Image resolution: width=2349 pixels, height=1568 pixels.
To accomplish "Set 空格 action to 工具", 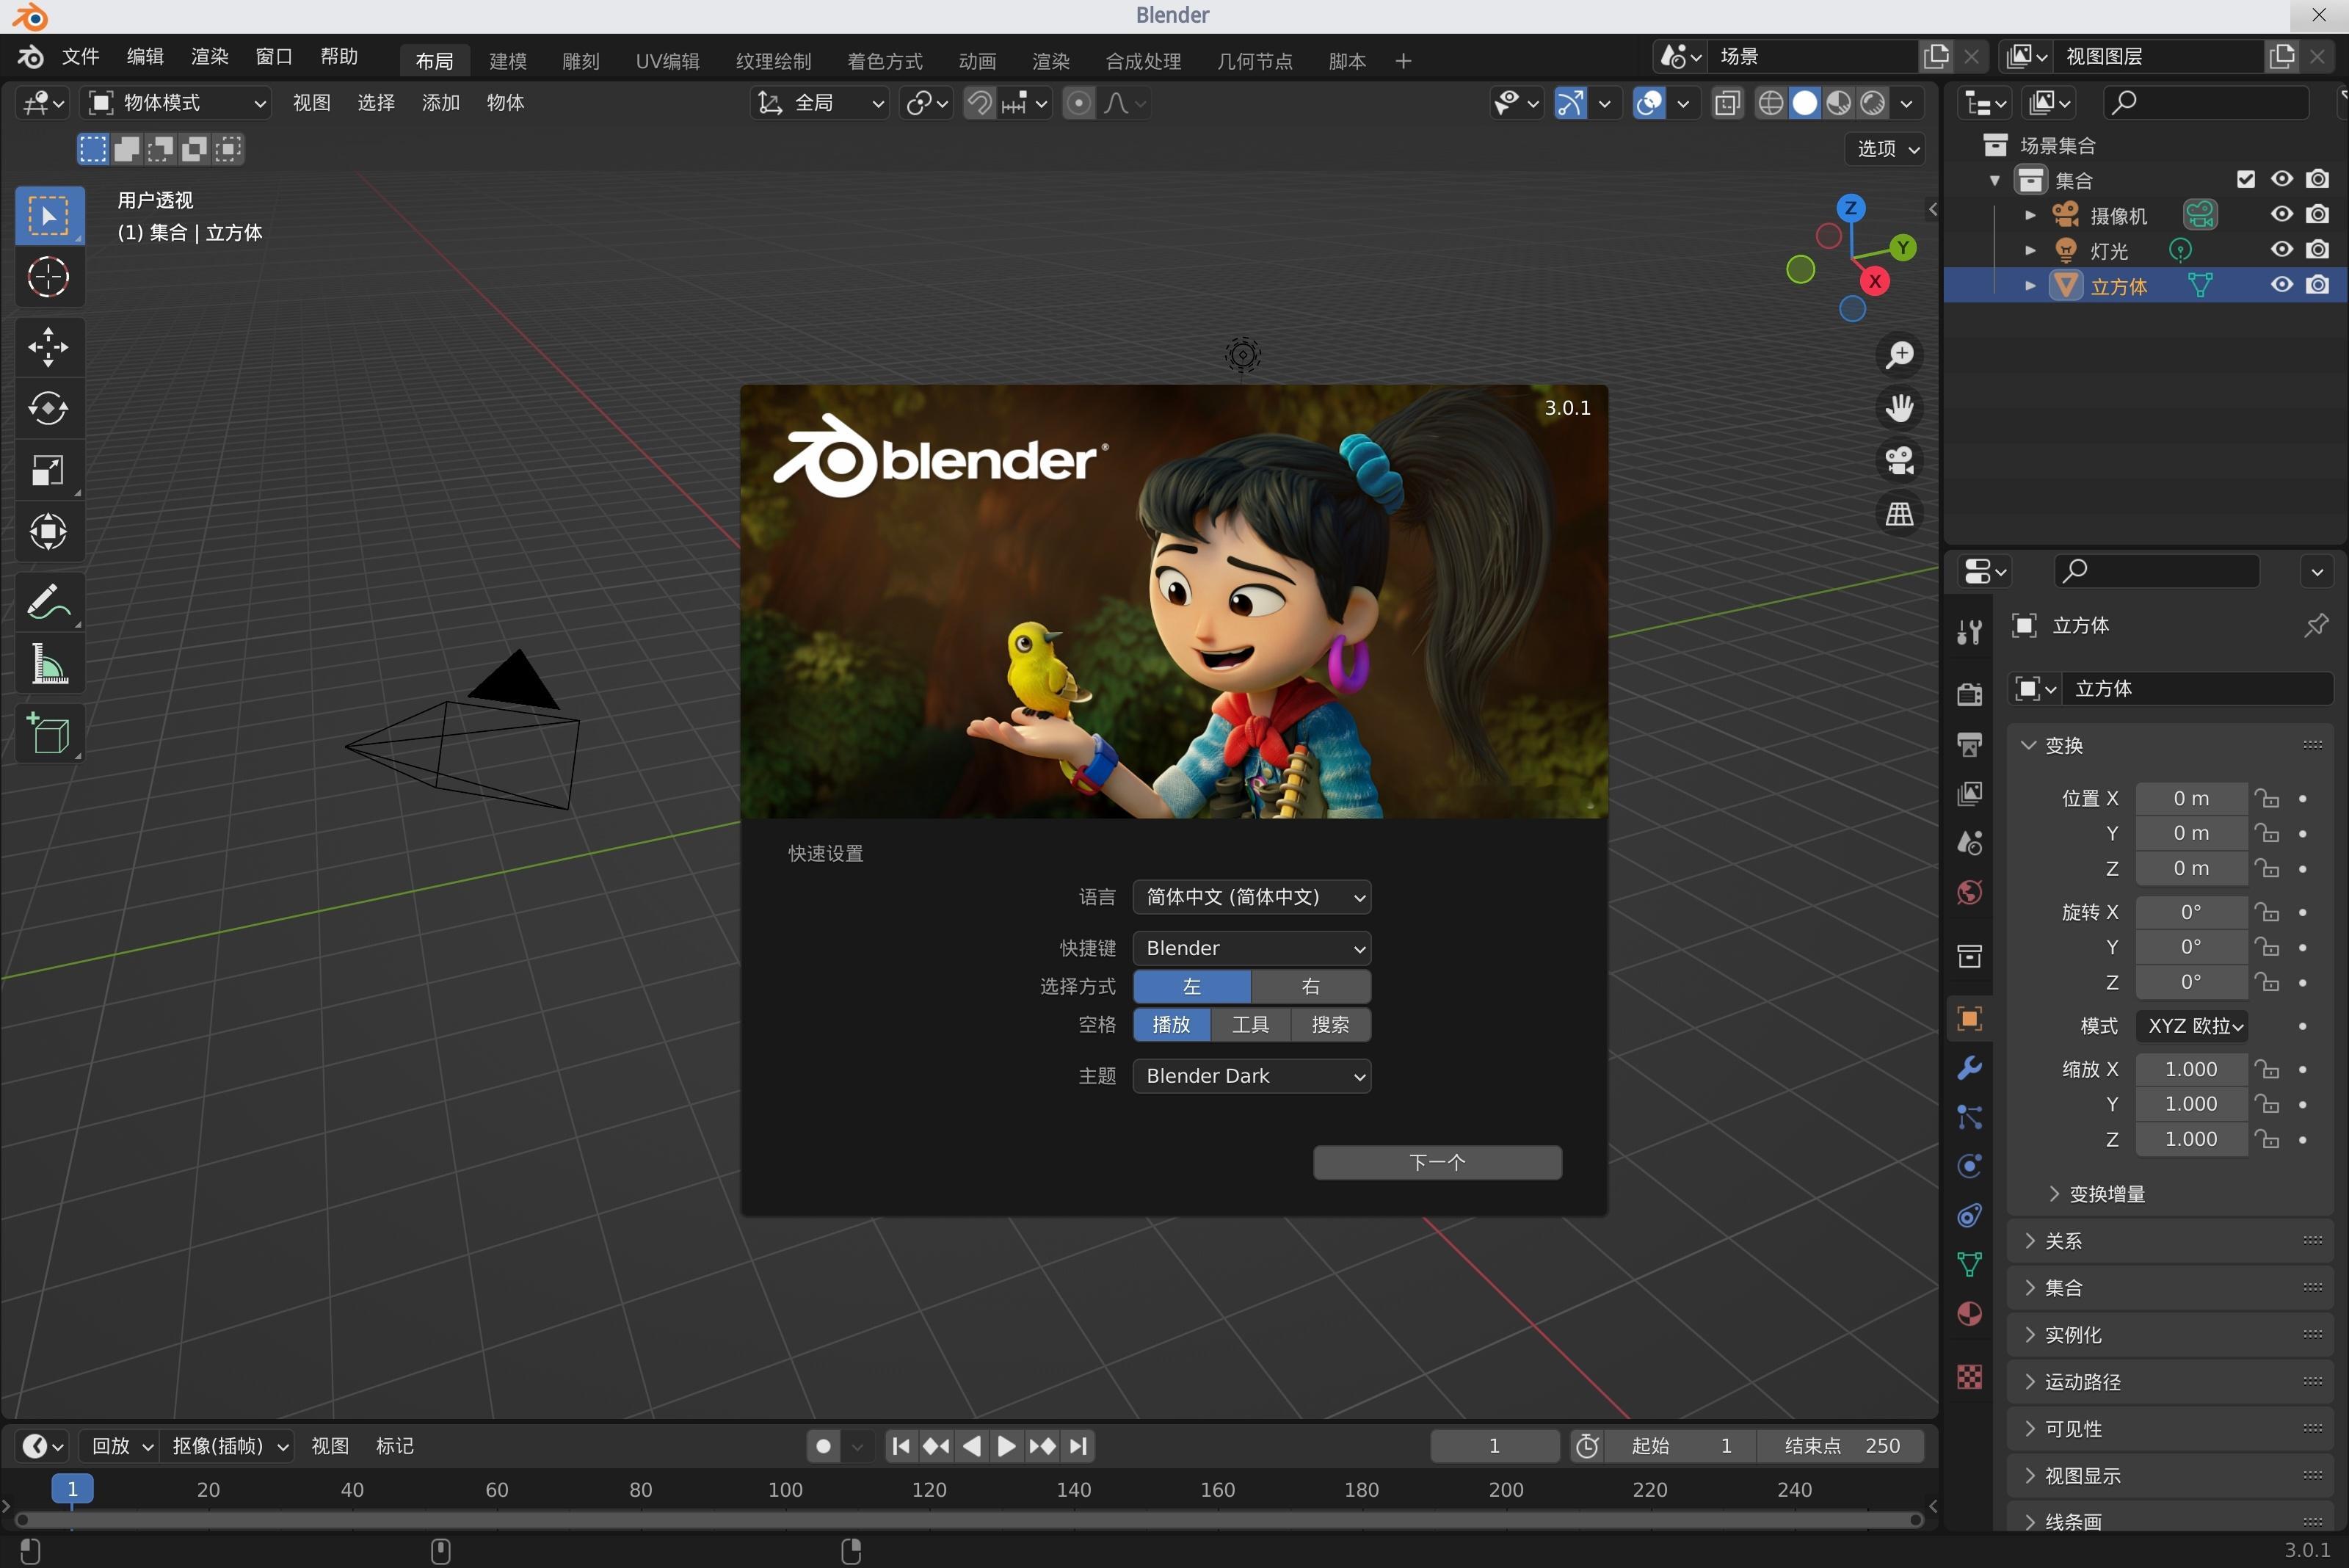I will pyautogui.click(x=1250, y=1025).
